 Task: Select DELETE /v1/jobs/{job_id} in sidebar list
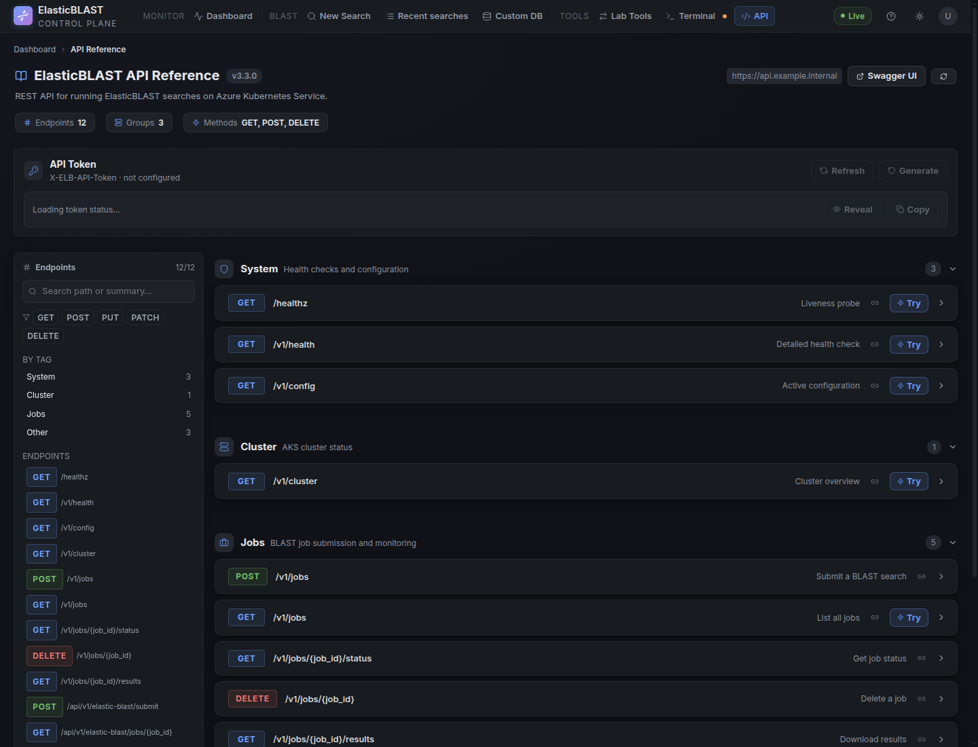[109, 656]
